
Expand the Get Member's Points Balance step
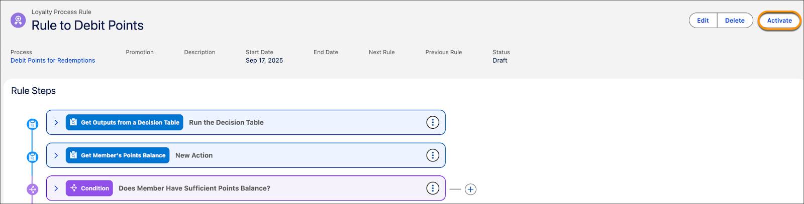tap(56, 155)
